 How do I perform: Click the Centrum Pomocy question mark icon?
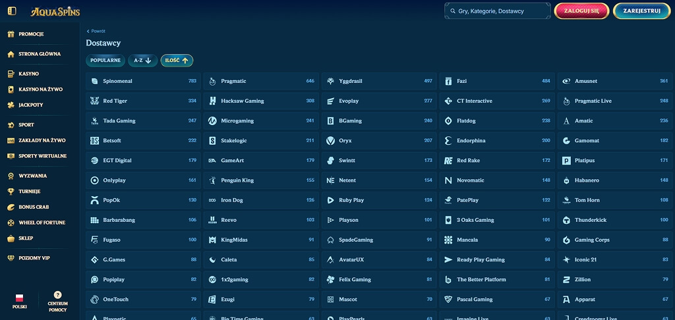[x=58, y=295]
